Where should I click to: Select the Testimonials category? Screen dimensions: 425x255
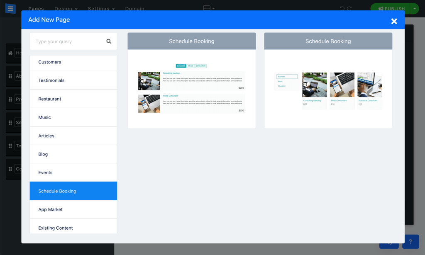pos(73,80)
